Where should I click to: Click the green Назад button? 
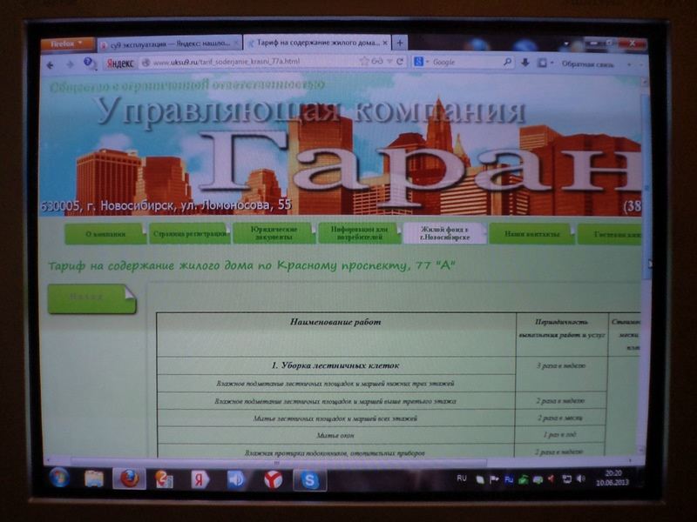[x=91, y=298]
